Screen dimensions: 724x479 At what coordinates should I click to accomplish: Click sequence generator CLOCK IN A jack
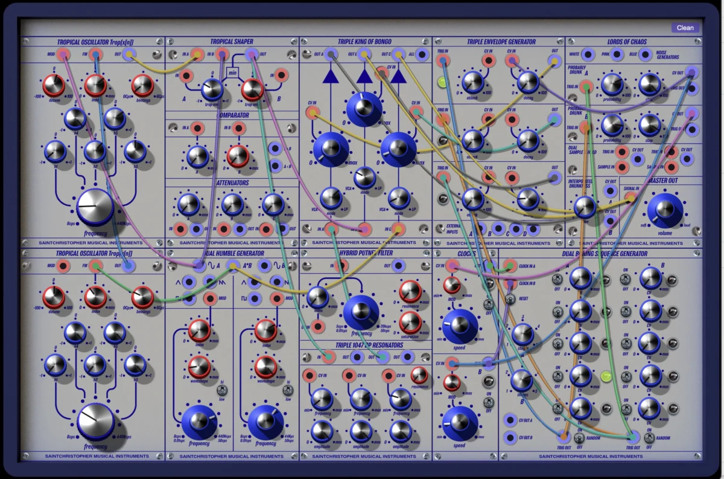coord(510,265)
